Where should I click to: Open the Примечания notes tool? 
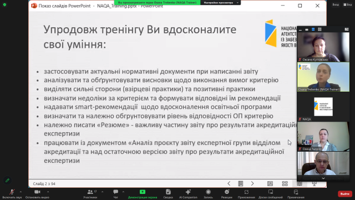click(296, 194)
